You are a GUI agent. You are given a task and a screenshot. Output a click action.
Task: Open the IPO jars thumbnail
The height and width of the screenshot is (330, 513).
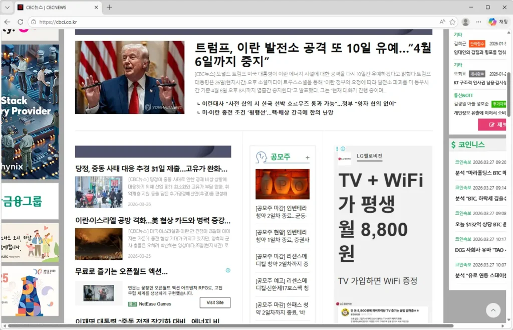coord(283,184)
